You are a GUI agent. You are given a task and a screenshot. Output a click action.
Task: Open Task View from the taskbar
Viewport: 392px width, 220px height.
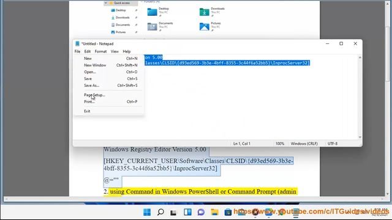pyautogui.click(x=173, y=212)
